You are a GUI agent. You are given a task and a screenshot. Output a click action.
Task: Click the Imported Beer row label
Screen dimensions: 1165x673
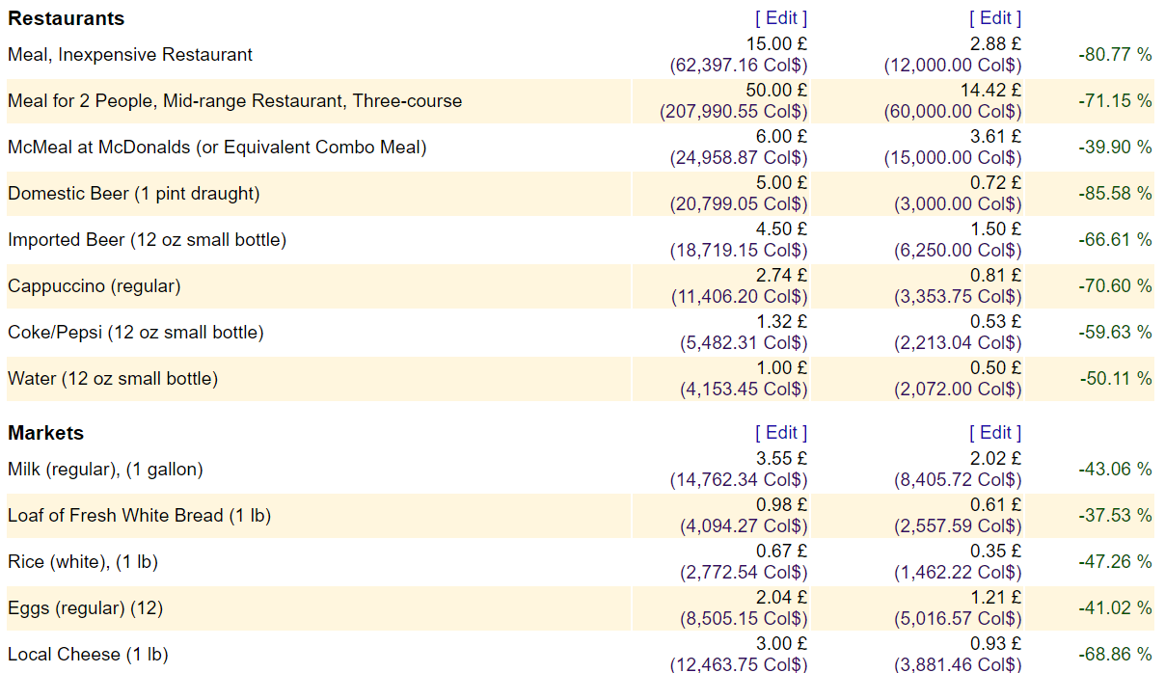click(147, 240)
